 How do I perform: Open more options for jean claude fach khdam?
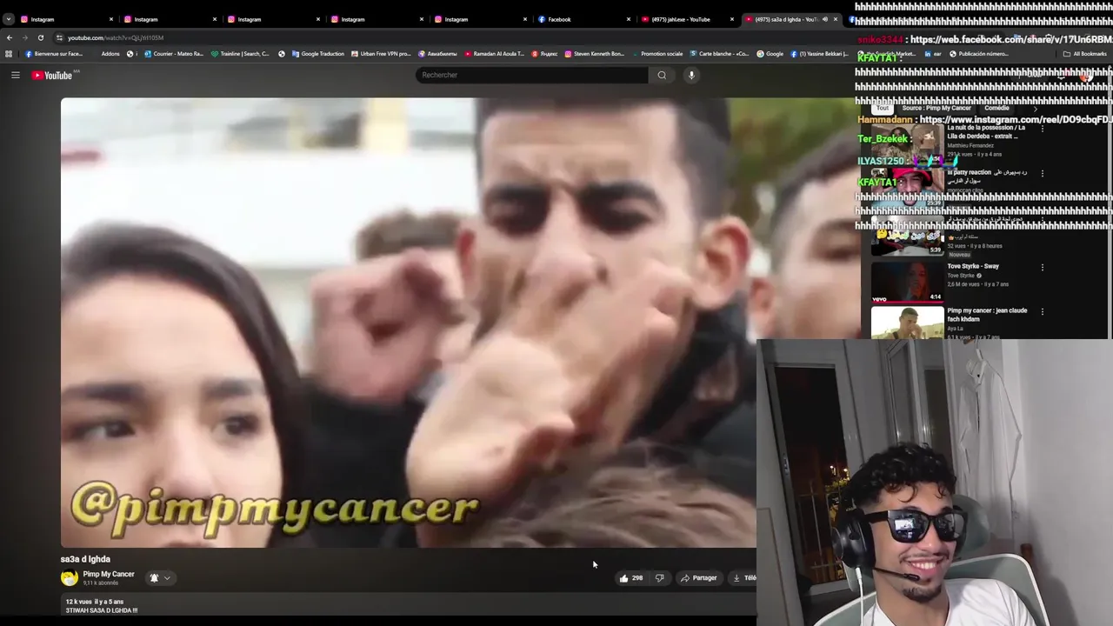coord(1042,311)
